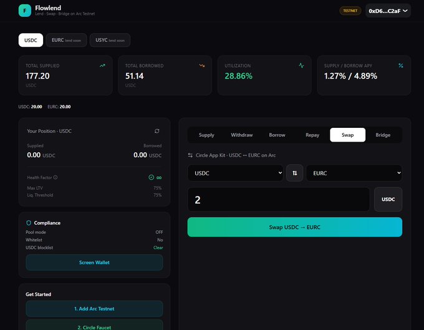Click the USDC: 20.00 wallet balance
This screenshot has width=424, height=330.
[x=31, y=107]
